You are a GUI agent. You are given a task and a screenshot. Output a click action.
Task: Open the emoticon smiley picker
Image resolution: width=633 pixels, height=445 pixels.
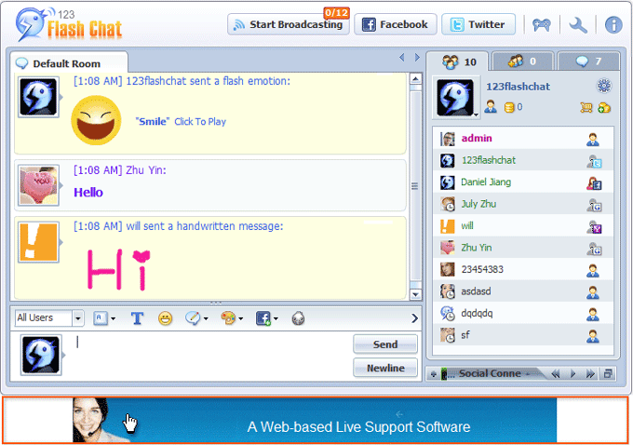pos(166,318)
